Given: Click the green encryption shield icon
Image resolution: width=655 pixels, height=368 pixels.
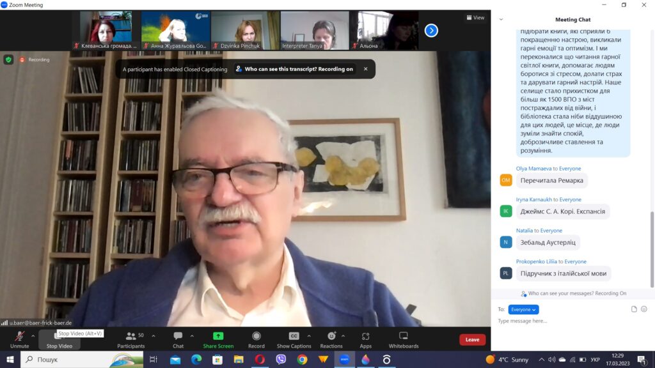Looking at the screenshot, I should pyautogui.click(x=8, y=59).
